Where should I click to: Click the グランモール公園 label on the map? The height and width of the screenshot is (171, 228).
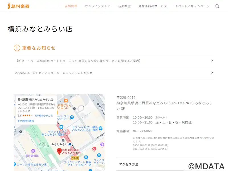click(x=42, y=145)
